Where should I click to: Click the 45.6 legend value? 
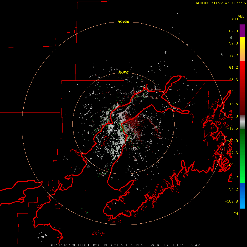(234, 80)
